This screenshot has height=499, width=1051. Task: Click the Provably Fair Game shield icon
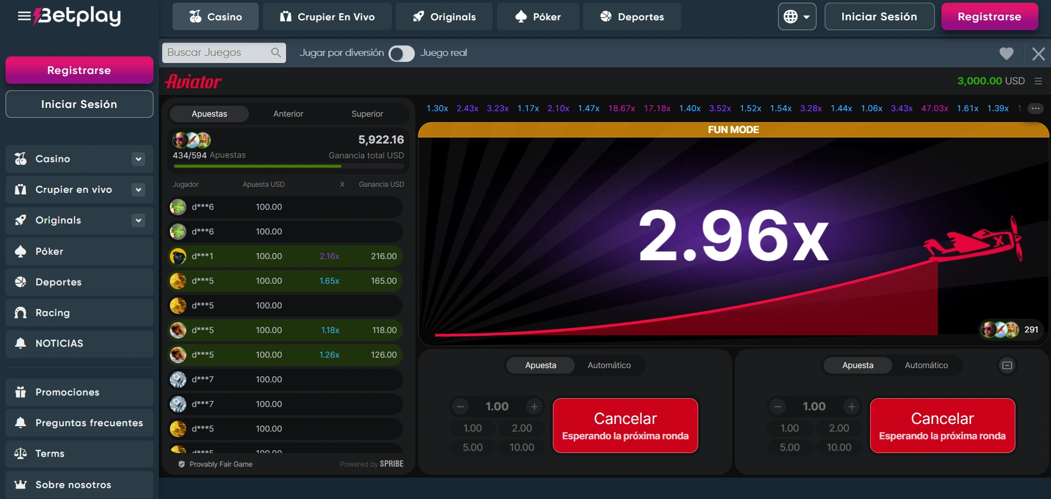tap(180, 463)
